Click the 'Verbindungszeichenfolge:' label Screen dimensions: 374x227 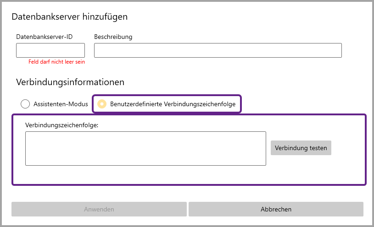click(62, 124)
